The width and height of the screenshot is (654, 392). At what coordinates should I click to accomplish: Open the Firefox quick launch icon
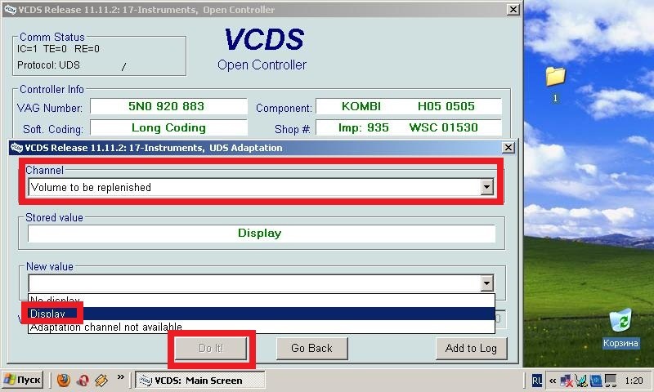64,380
